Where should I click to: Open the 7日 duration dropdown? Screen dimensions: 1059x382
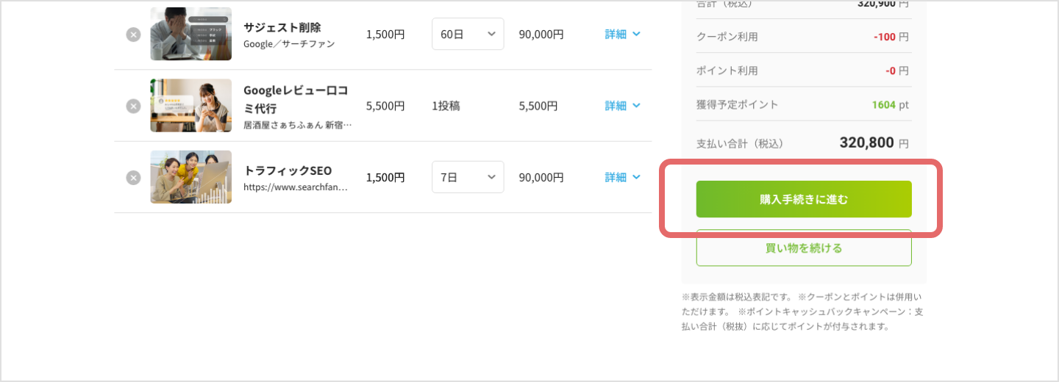pos(468,177)
